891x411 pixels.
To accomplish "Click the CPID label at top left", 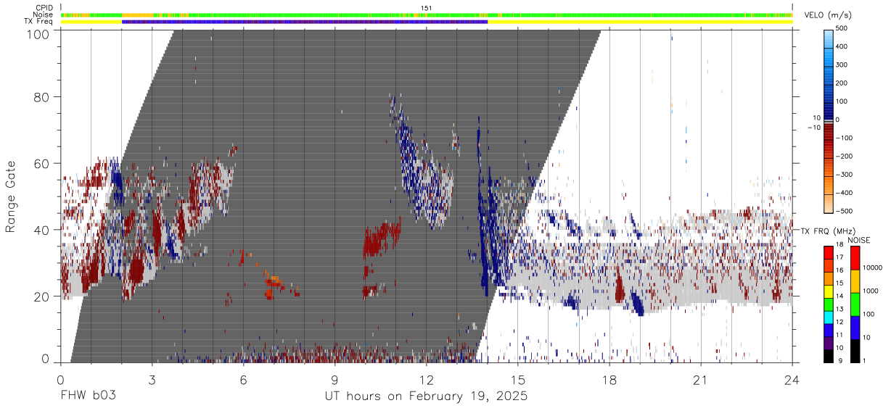I will [x=44, y=8].
